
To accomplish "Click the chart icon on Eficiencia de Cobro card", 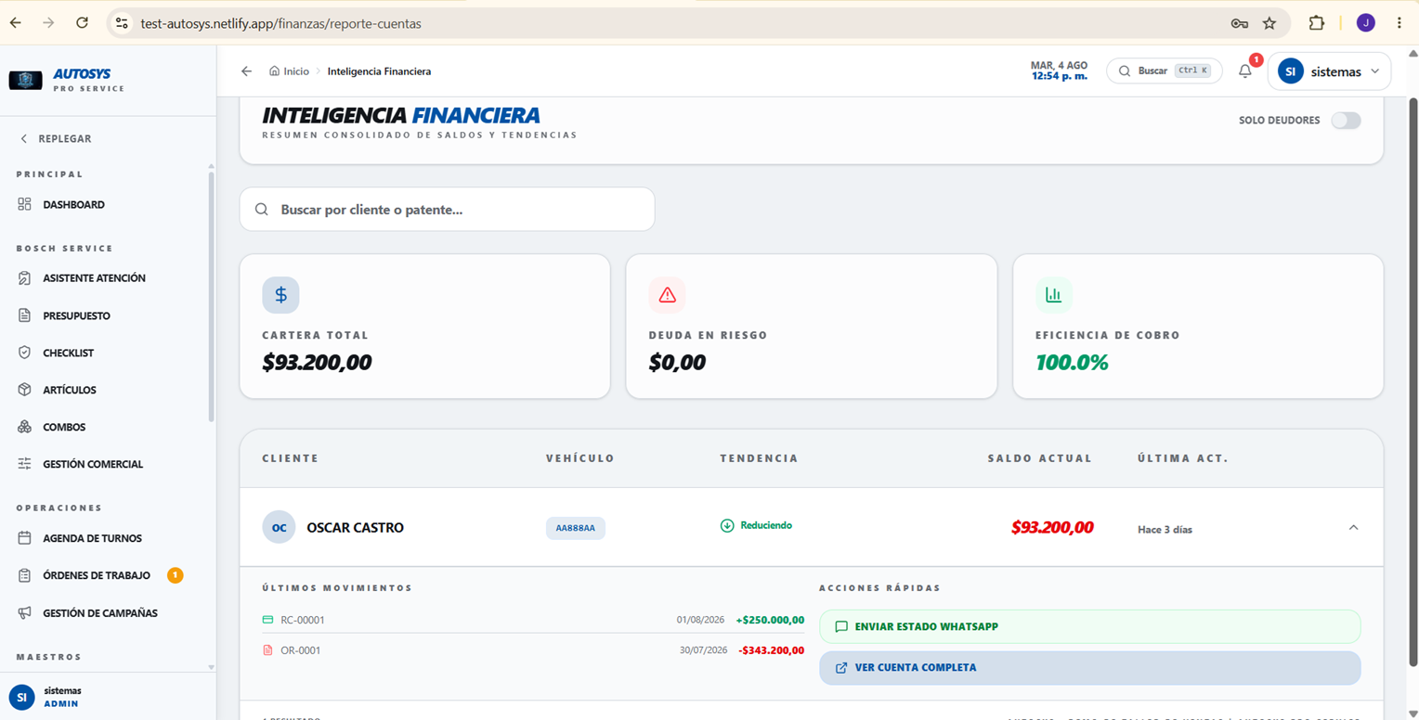I will click(x=1053, y=295).
